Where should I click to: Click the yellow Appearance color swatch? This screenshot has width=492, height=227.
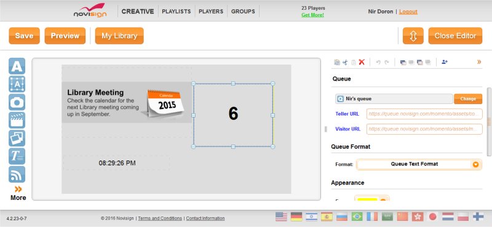[x=367, y=199]
